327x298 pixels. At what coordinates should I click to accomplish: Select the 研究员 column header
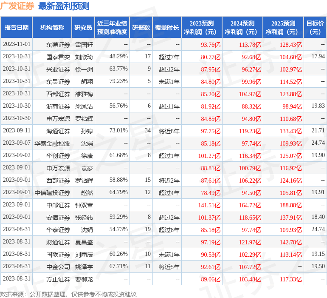tap(83, 27)
